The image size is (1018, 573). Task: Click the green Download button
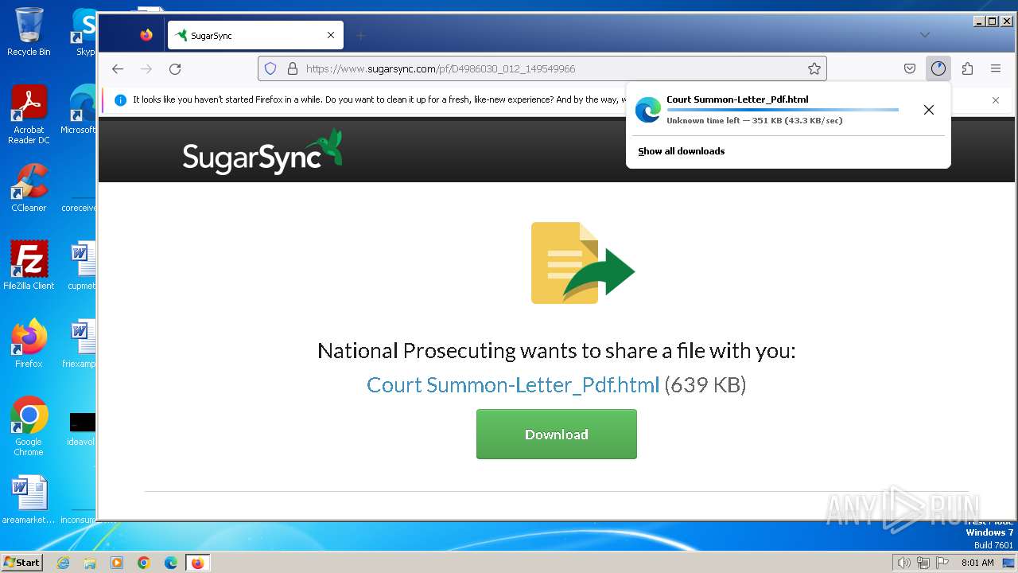(x=557, y=434)
